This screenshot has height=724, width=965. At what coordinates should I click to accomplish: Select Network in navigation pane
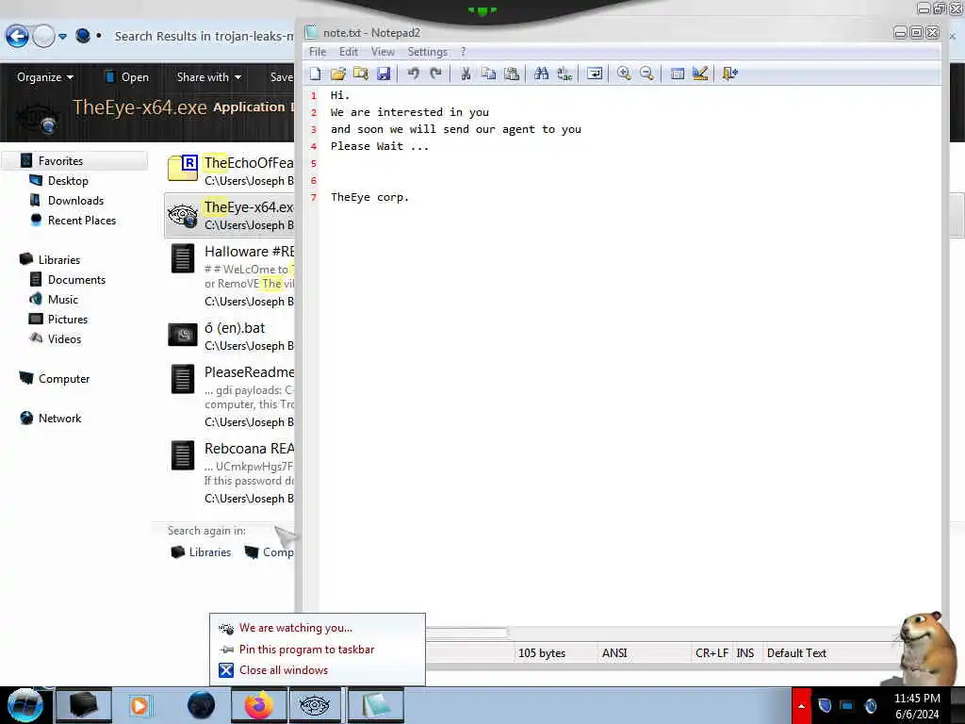point(59,418)
